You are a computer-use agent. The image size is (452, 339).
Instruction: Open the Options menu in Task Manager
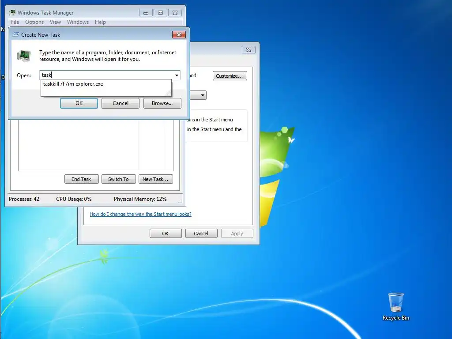point(34,22)
